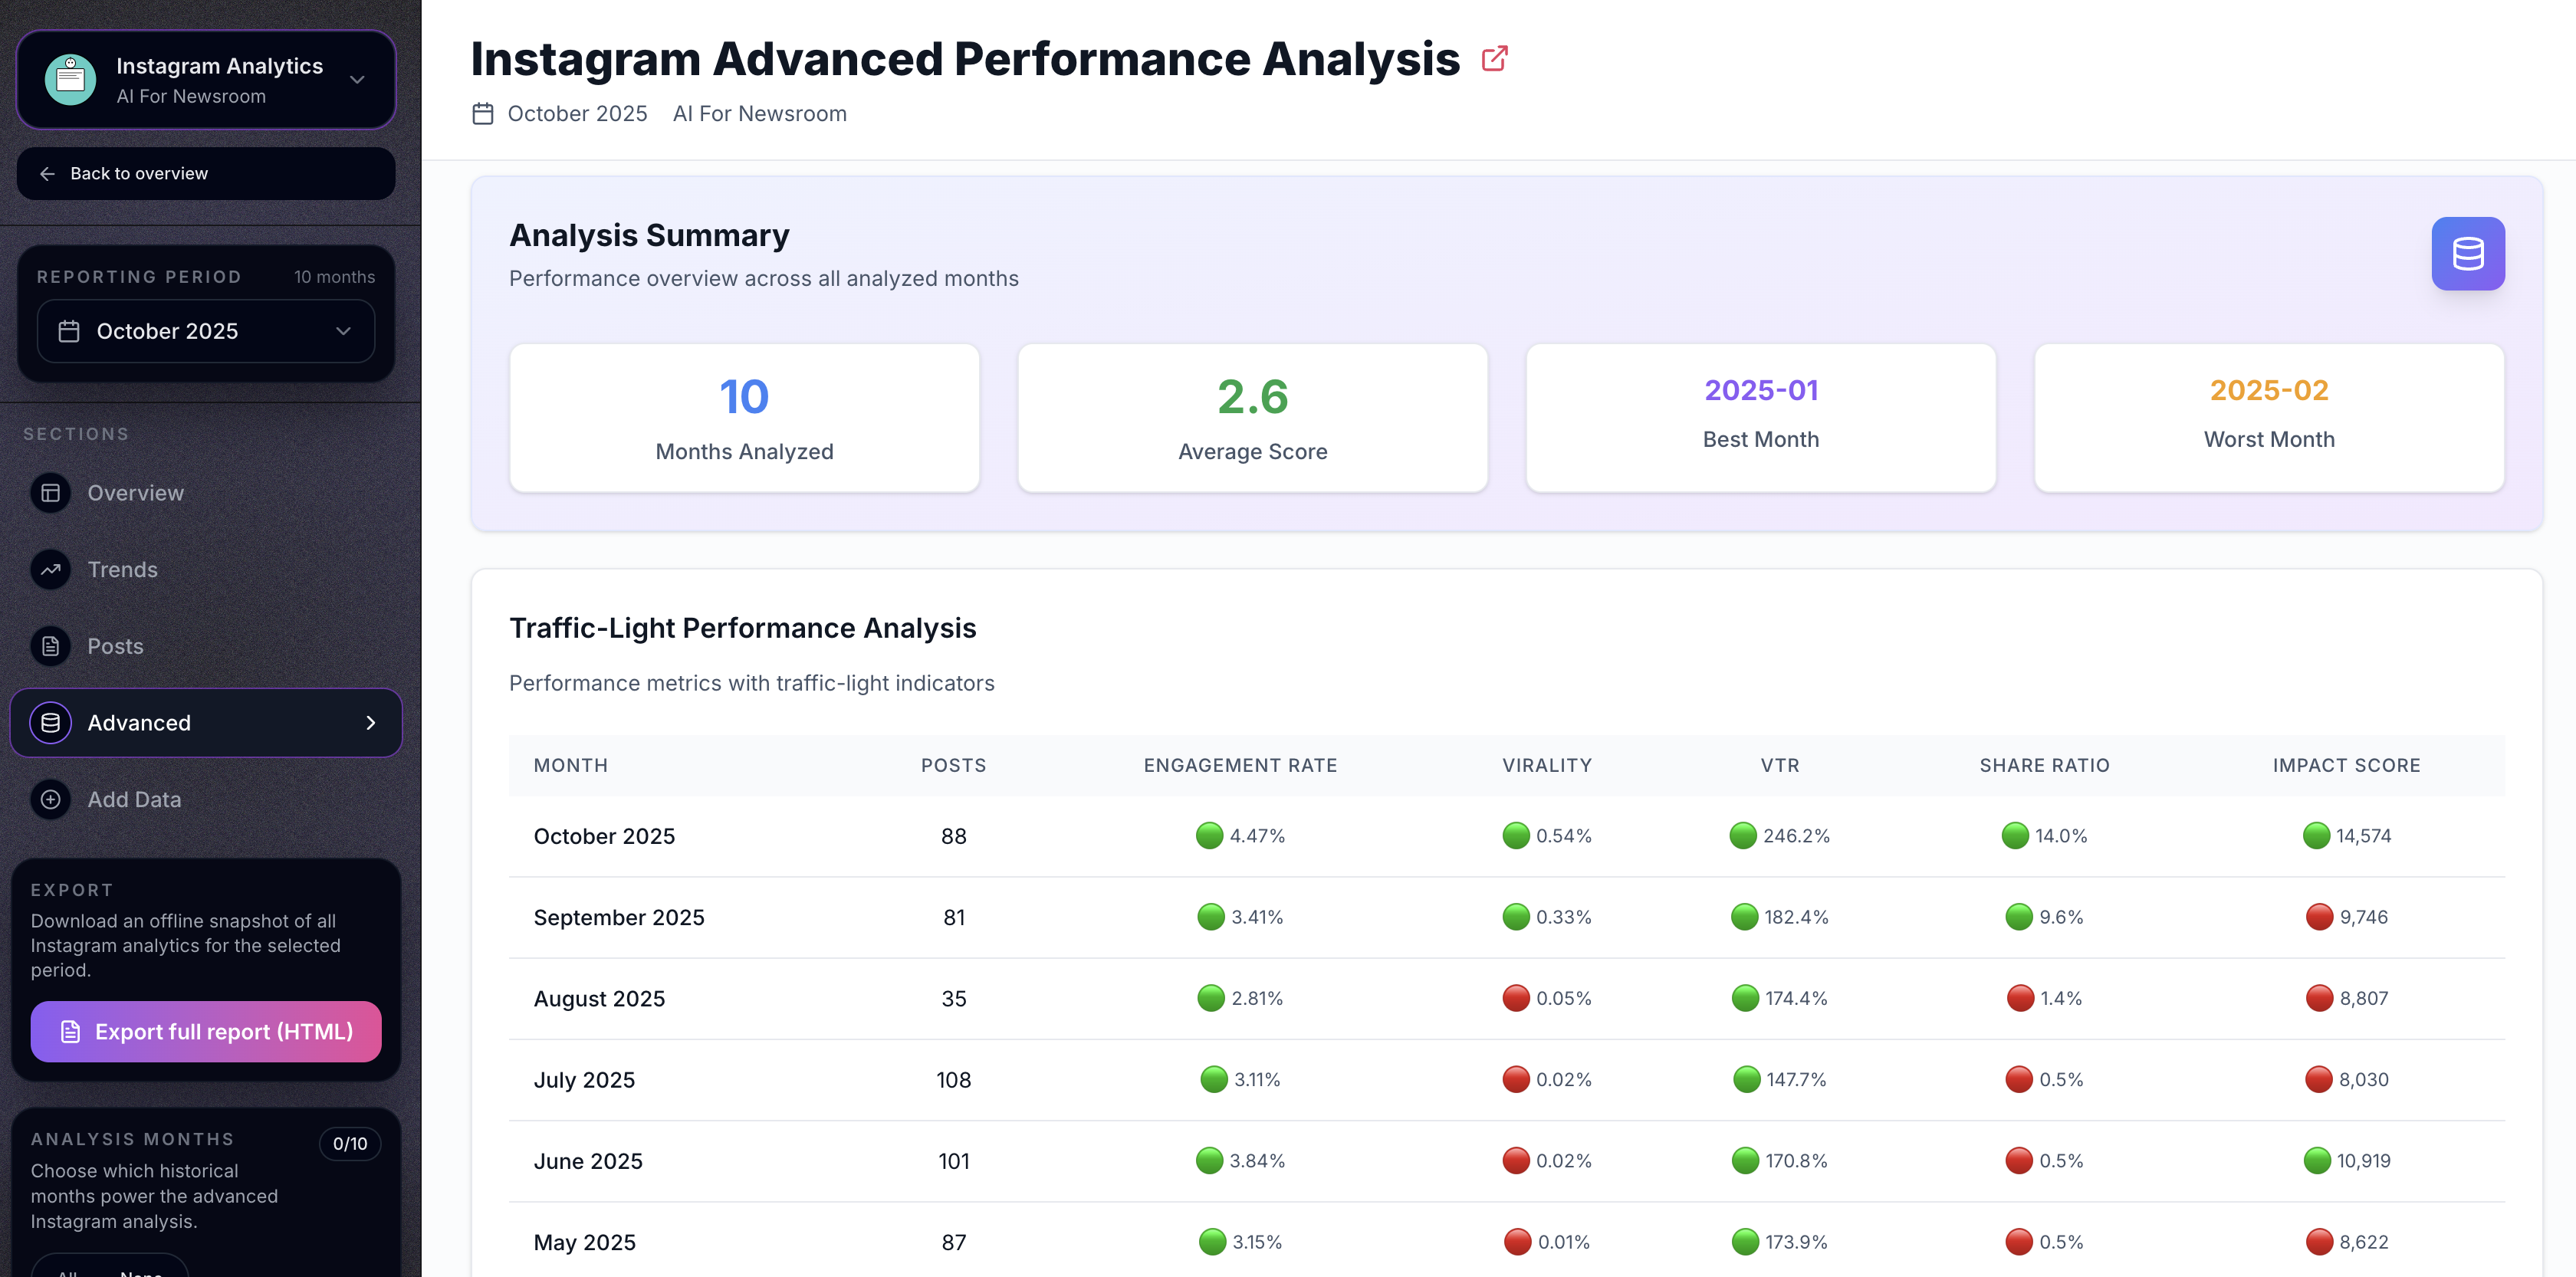Screen dimensions: 2576x1277
Task: Click the Posts document icon
Action: click(50, 646)
